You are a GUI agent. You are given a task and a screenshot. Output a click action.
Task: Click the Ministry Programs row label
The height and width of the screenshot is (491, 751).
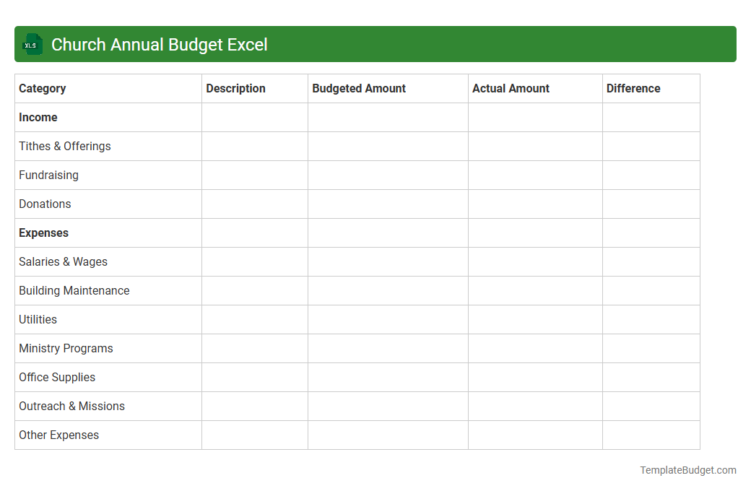click(x=66, y=348)
